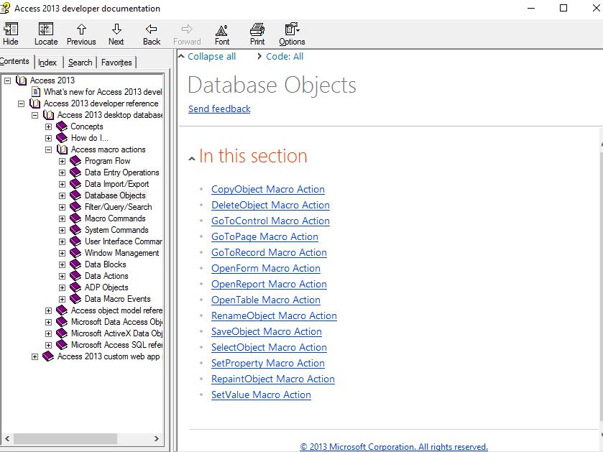The height and width of the screenshot is (452, 603).
Task: Open OpenTable Macro Action link
Action: click(266, 300)
